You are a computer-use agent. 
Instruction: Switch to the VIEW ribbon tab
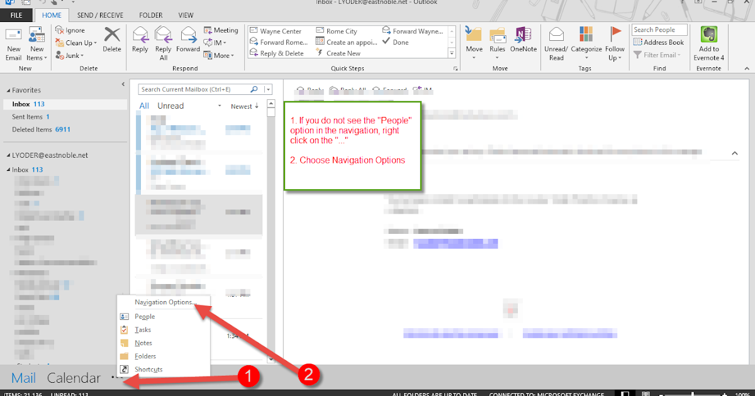[x=186, y=14]
